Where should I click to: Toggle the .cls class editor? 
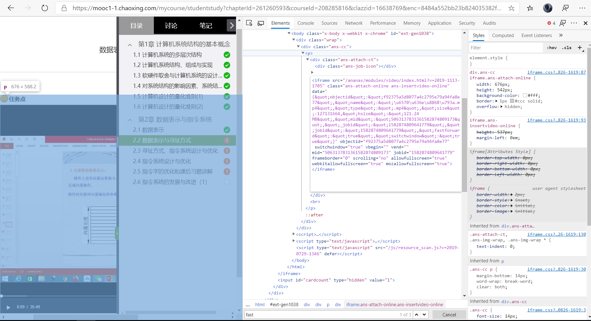(x=567, y=48)
